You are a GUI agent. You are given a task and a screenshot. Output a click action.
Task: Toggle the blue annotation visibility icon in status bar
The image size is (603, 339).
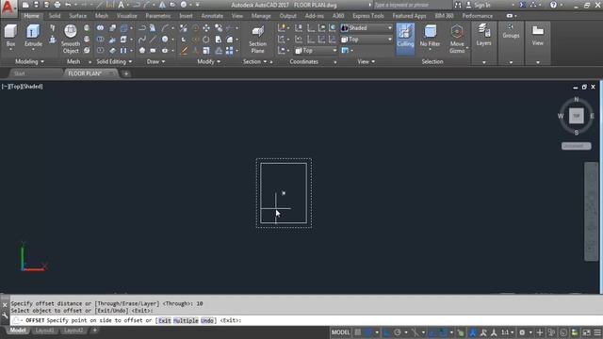click(x=473, y=332)
